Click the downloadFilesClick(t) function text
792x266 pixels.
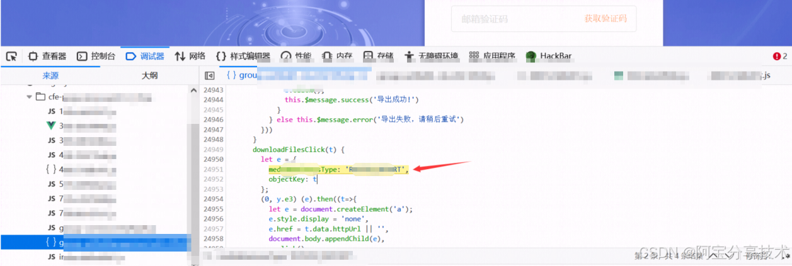[x=298, y=150]
